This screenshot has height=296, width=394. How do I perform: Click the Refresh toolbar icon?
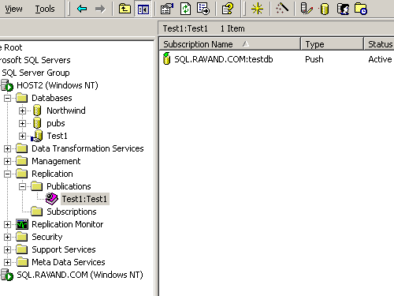pyautogui.click(x=185, y=9)
